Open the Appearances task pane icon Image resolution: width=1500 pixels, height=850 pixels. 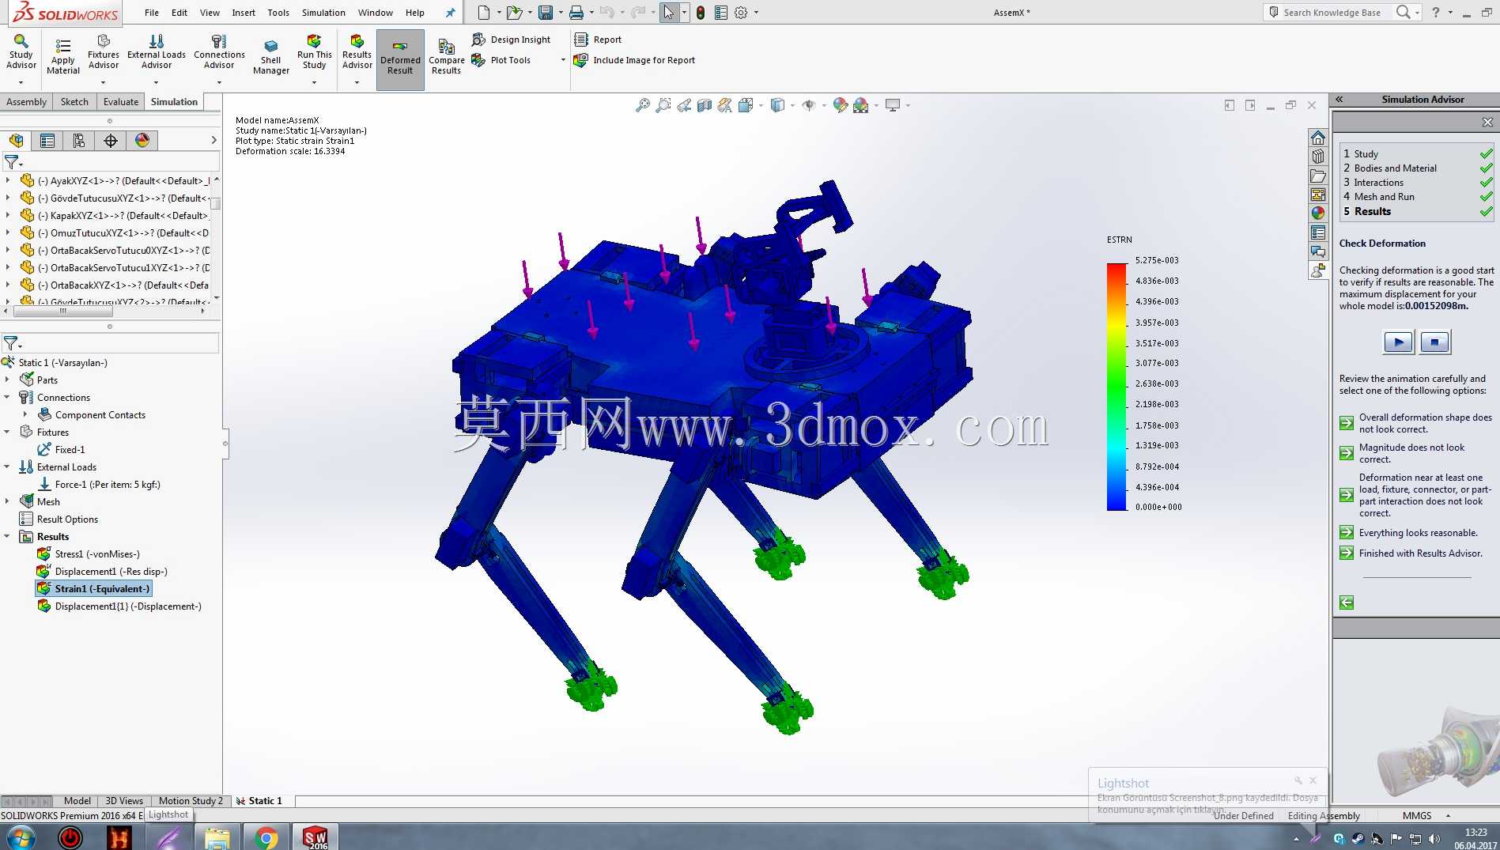click(1318, 213)
